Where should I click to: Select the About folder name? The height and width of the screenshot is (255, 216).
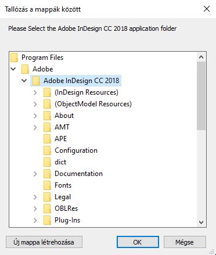coord(64,116)
